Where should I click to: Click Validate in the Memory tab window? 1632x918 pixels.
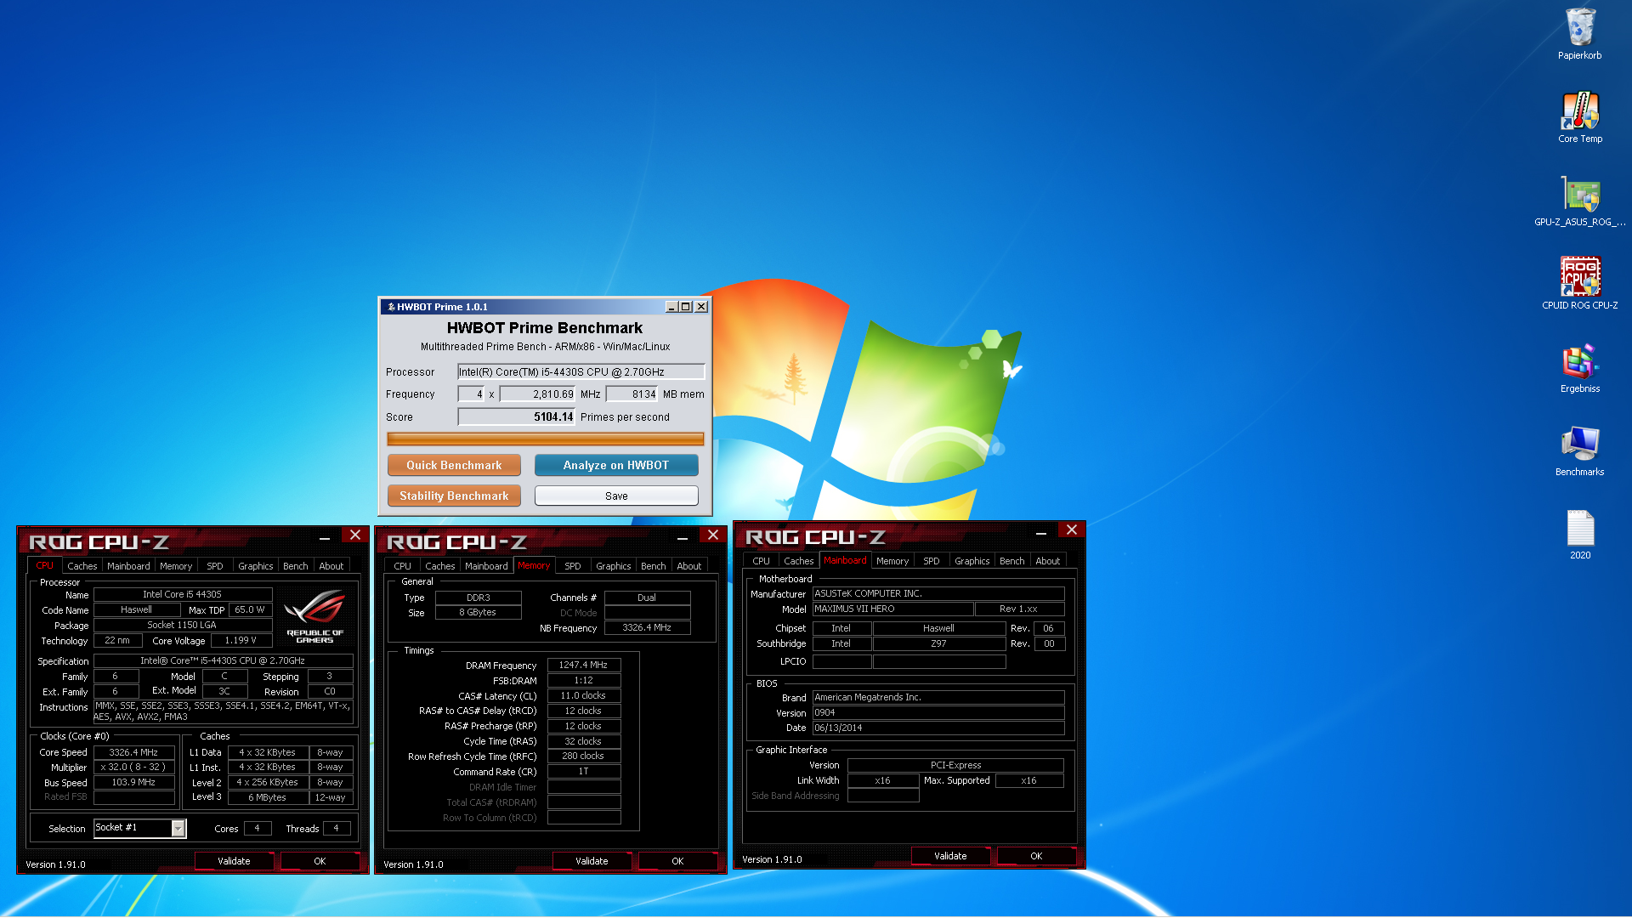(x=592, y=861)
